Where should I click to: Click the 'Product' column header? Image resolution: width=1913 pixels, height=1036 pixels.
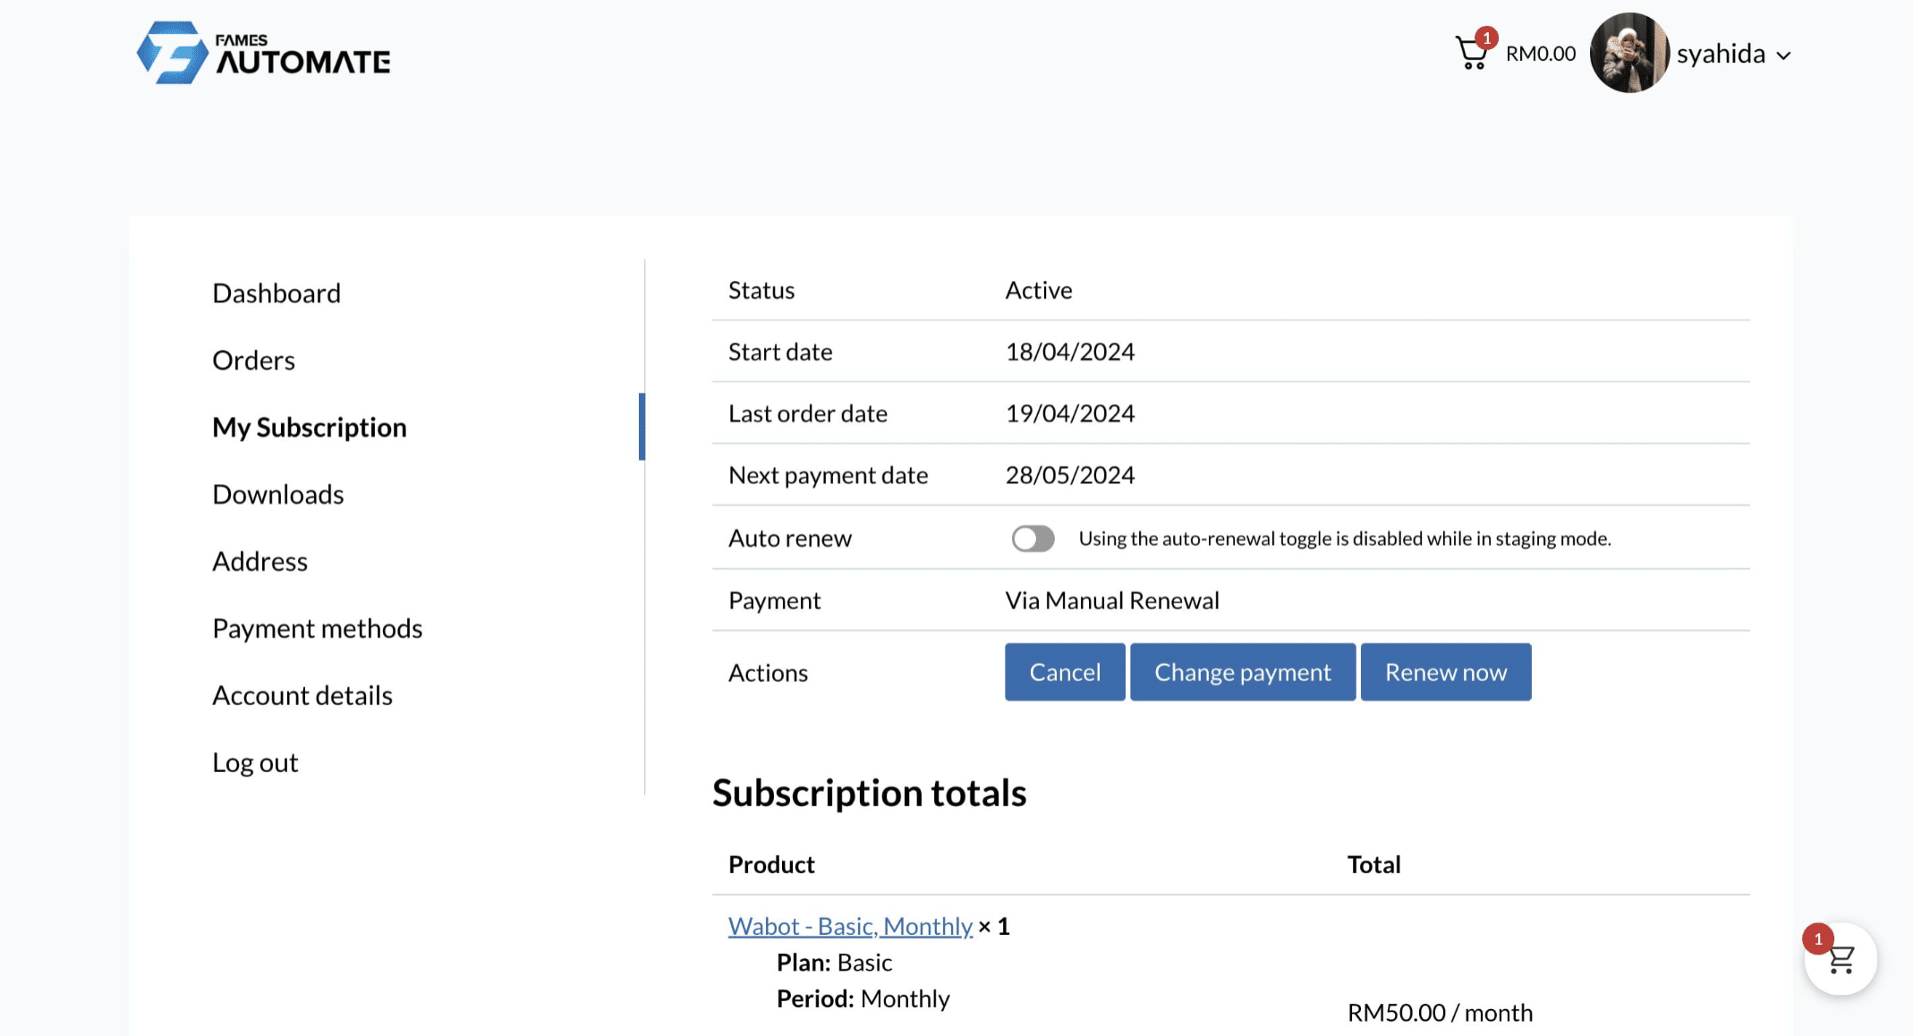point(771,864)
